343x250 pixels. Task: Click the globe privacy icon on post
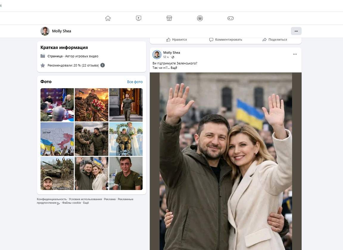[x=173, y=57]
